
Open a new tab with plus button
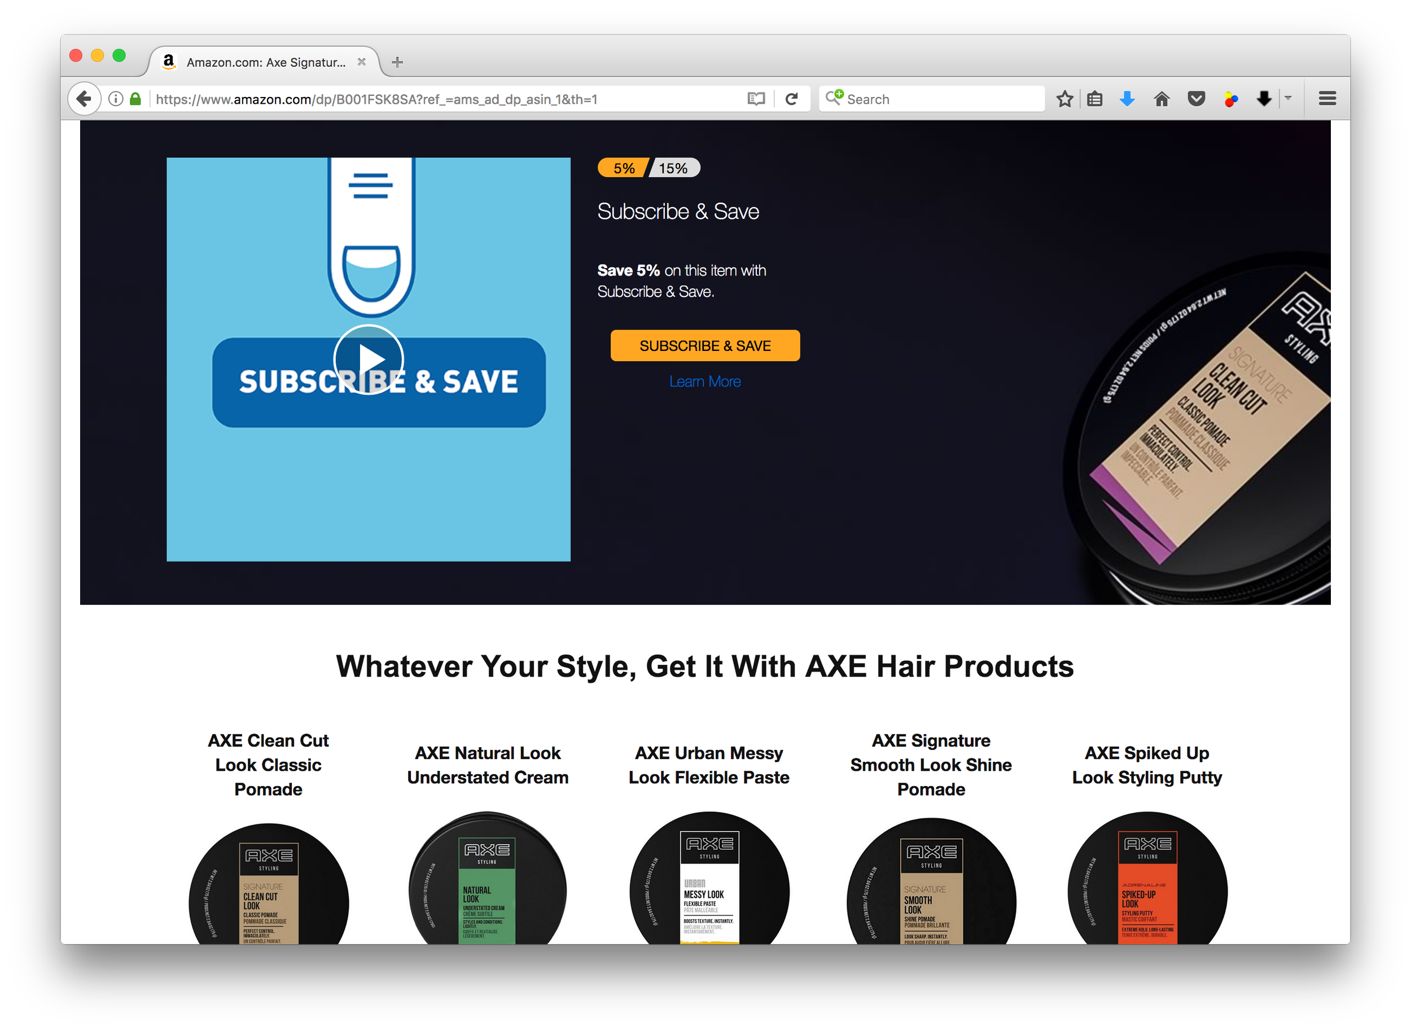[x=397, y=62]
